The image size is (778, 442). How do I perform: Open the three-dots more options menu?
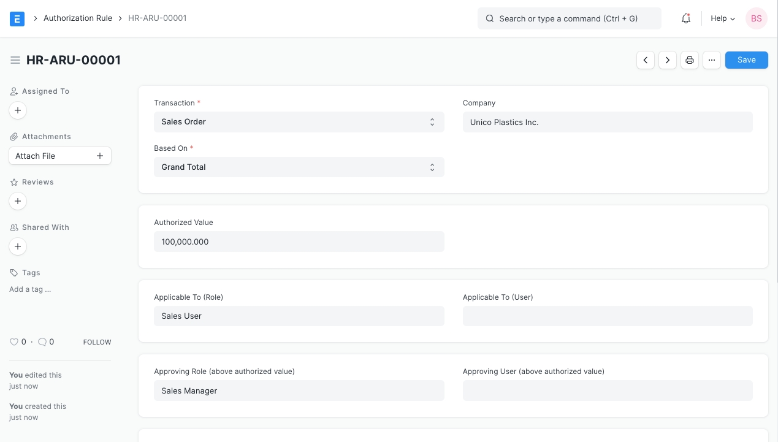[x=712, y=60]
